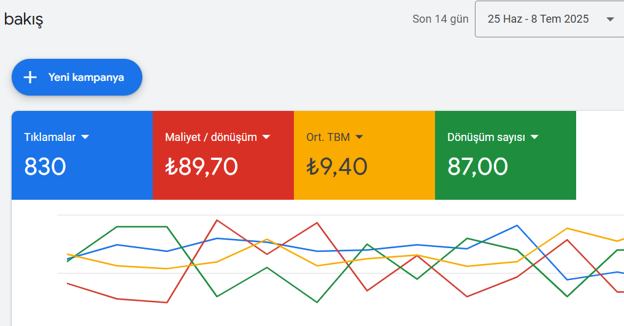Click the red line's first peak in chart
Viewport: 624px width, 326px height.
[217, 220]
